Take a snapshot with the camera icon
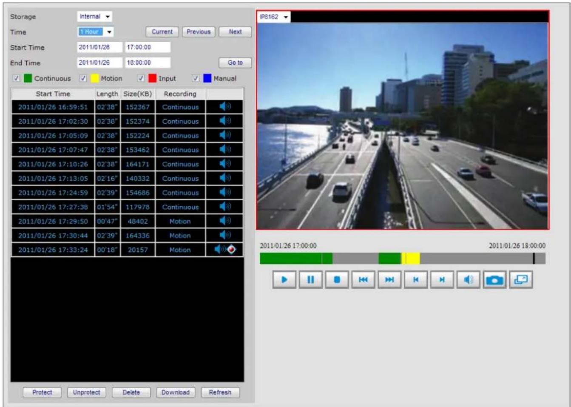Viewport: 571px width, 407px height. pyautogui.click(x=494, y=280)
